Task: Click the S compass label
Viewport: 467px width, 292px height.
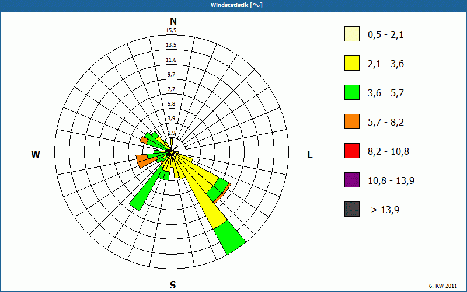Action: tap(173, 285)
